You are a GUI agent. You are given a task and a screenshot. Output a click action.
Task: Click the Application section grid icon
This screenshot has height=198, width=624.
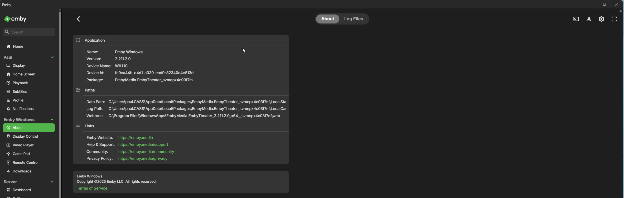(x=78, y=40)
